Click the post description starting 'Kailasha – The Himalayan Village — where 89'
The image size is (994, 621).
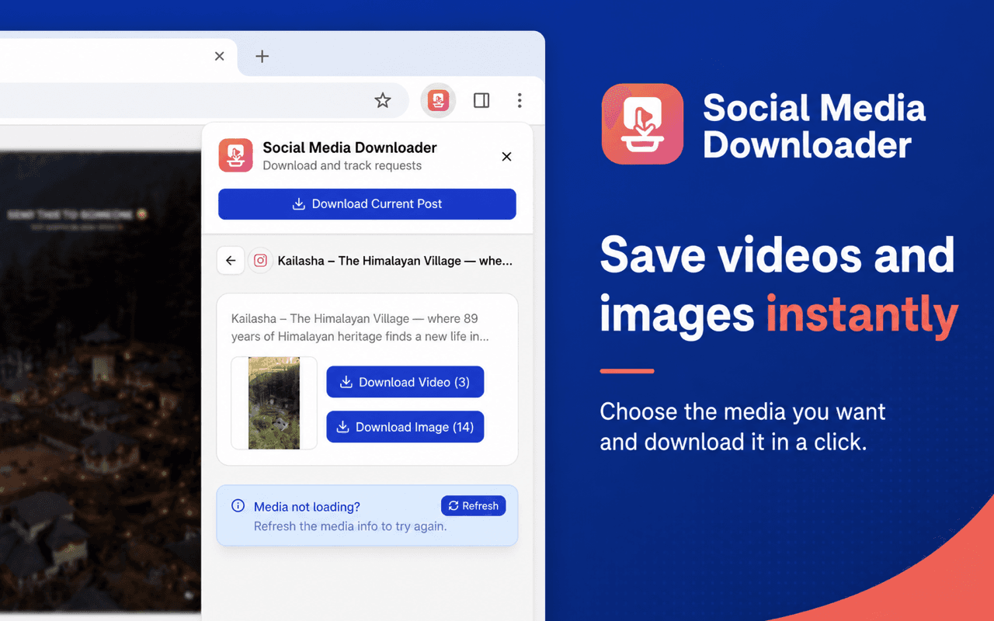click(360, 328)
